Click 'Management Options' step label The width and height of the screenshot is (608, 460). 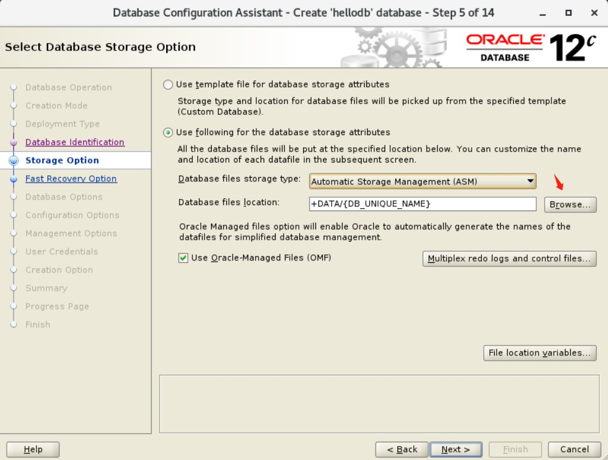point(71,233)
